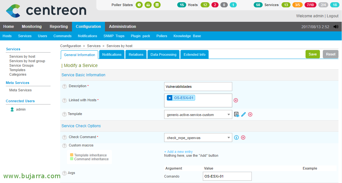Click services OK count badge 13
Viewport: 342px width, 183px height.
(286, 5)
